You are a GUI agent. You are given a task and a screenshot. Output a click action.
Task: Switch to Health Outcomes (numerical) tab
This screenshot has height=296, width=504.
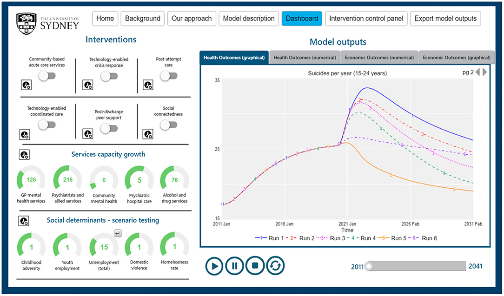(x=305, y=58)
